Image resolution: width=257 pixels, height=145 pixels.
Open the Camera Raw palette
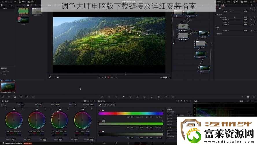coord(3,97)
